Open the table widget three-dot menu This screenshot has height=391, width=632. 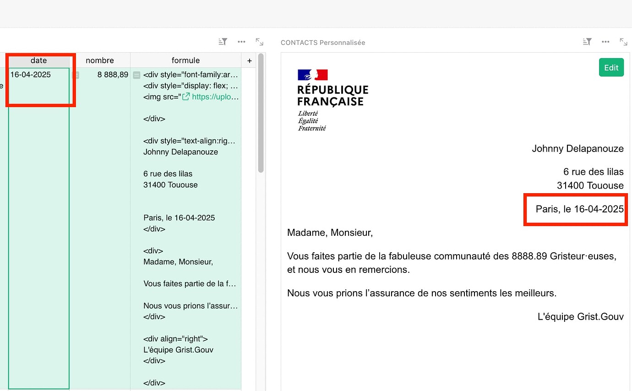pos(241,42)
